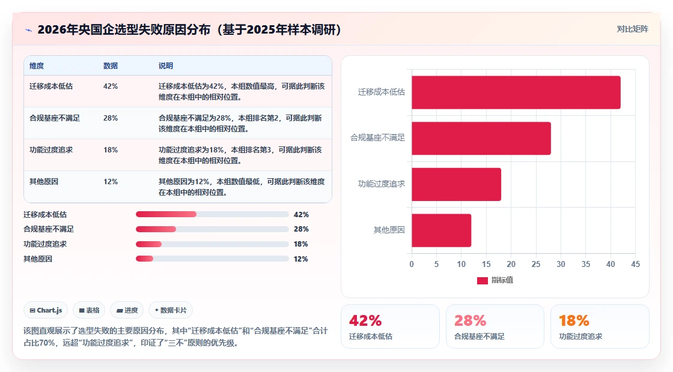Click the 说明 column header
This screenshot has width=673, height=372.
click(x=166, y=66)
